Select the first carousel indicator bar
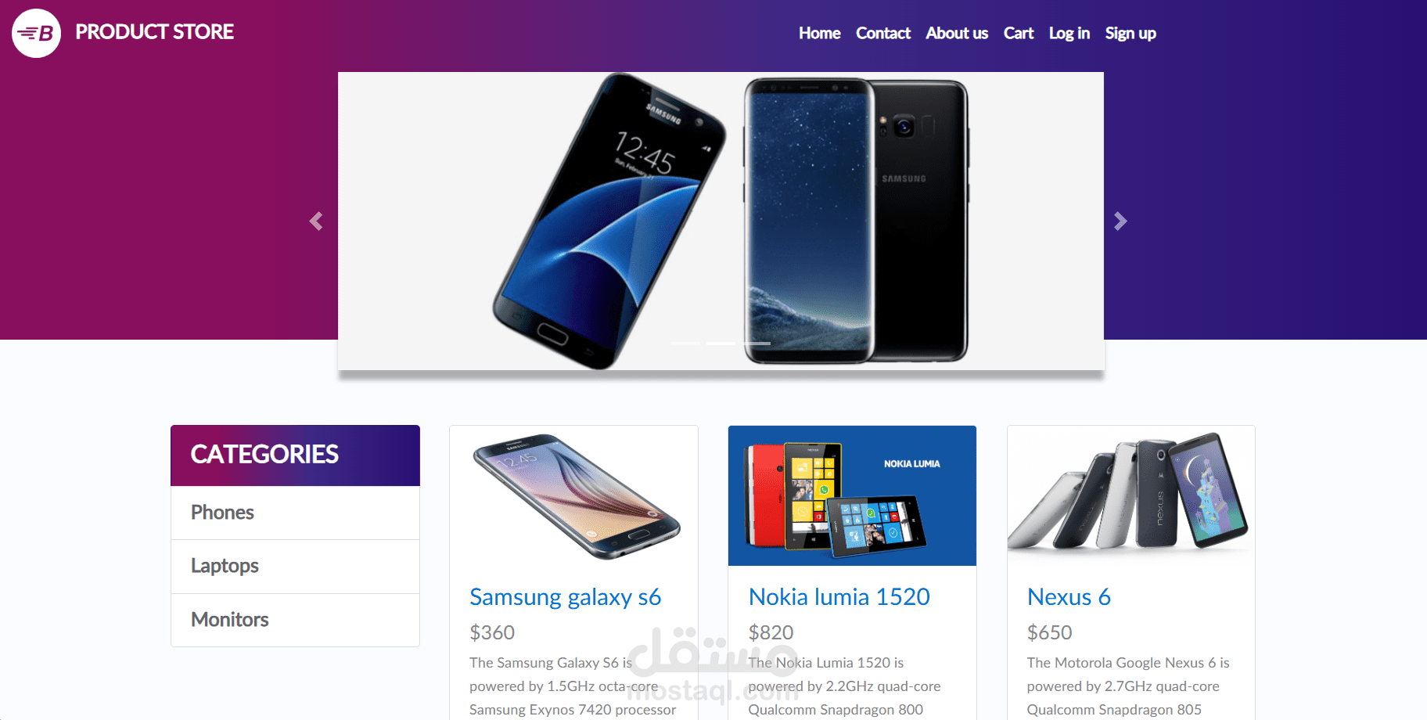Image resolution: width=1427 pixels, height=720 pixels. pyautogui.click(x=685, y=344)
